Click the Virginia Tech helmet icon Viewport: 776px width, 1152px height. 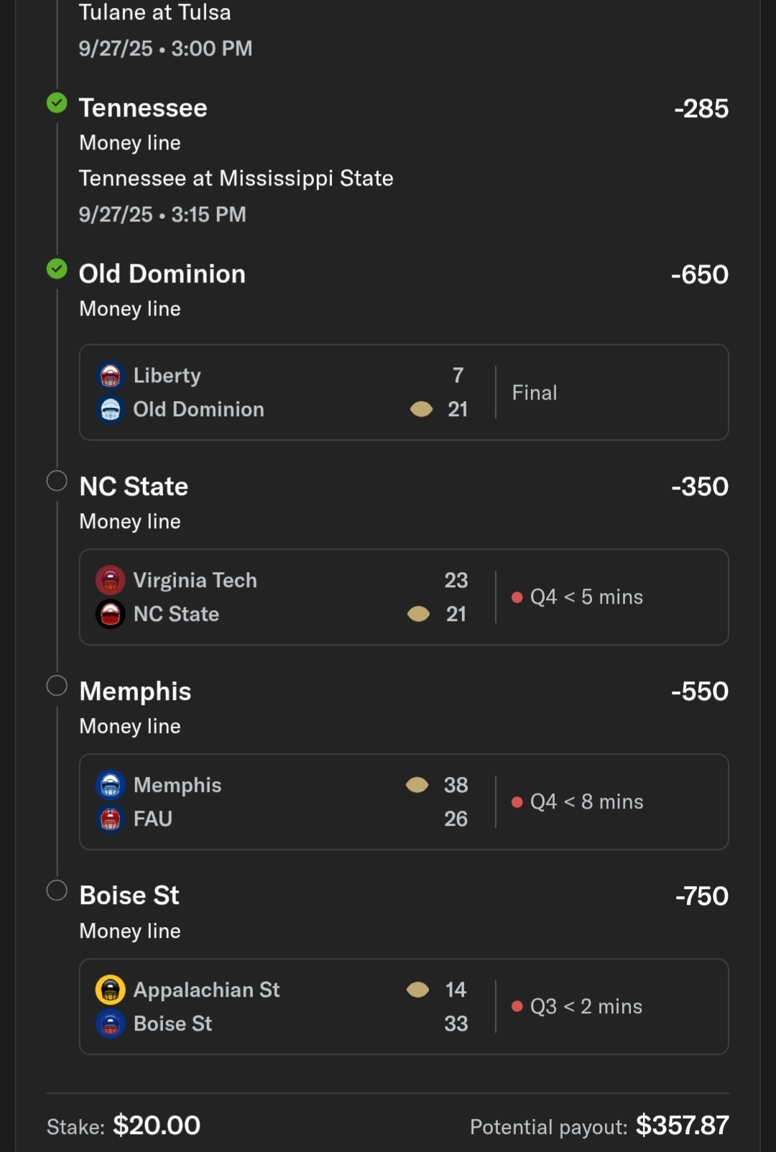(x=110, y=580)
